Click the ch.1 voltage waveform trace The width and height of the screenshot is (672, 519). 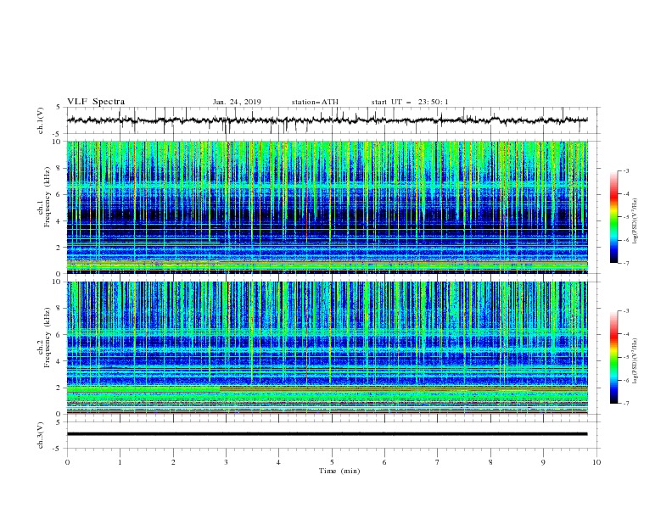click(x=327, y=120)
